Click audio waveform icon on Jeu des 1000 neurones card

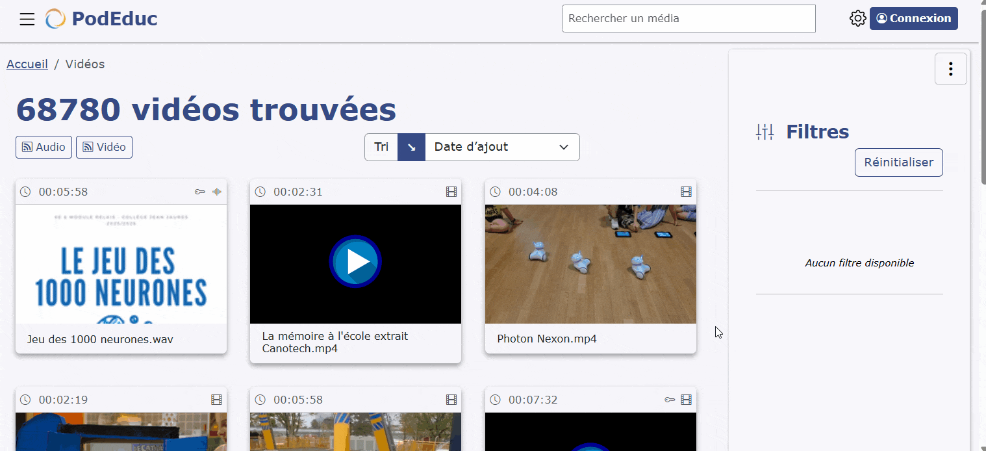[217, 192]
